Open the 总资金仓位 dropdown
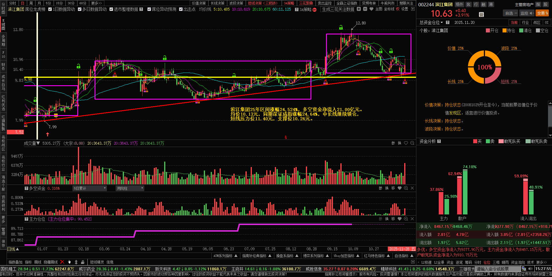The height and width of the screenshot is (277, 552). click(431, 22)
